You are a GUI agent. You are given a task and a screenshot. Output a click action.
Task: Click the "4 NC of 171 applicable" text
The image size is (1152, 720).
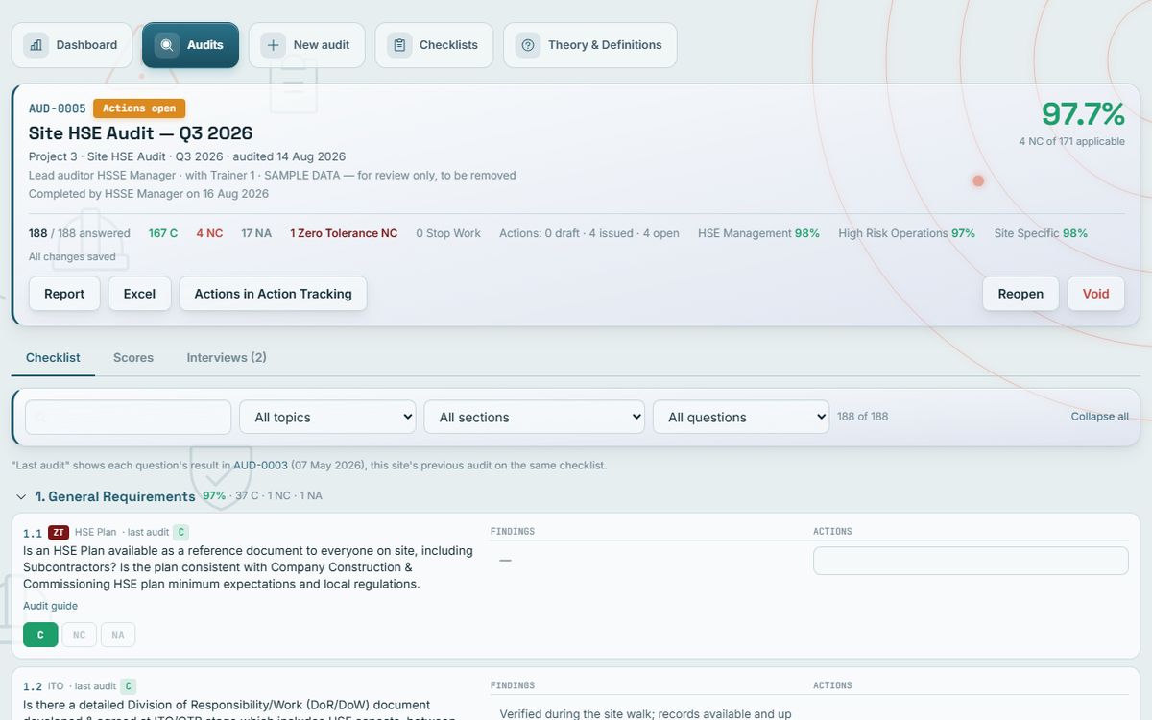[x=1072, y=141]
